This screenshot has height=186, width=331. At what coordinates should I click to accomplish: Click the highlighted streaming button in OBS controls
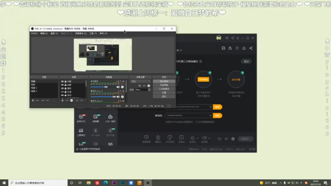point(164,81)
